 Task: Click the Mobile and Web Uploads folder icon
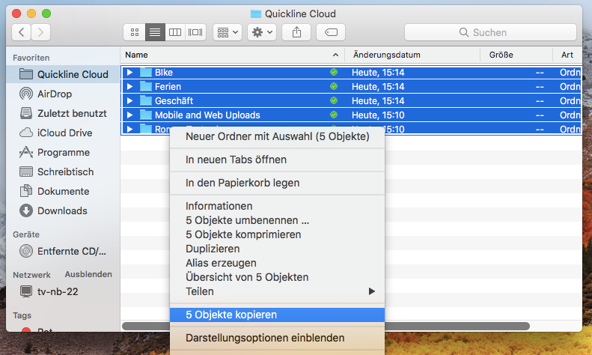[x=146, y=115]
